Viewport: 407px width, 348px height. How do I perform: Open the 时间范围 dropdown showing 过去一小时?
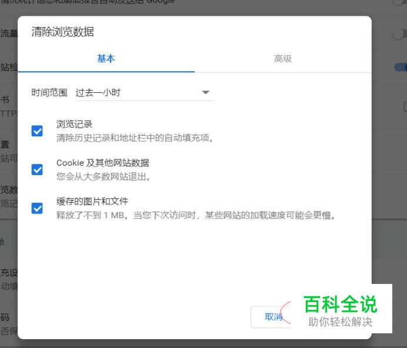[145, 93]
